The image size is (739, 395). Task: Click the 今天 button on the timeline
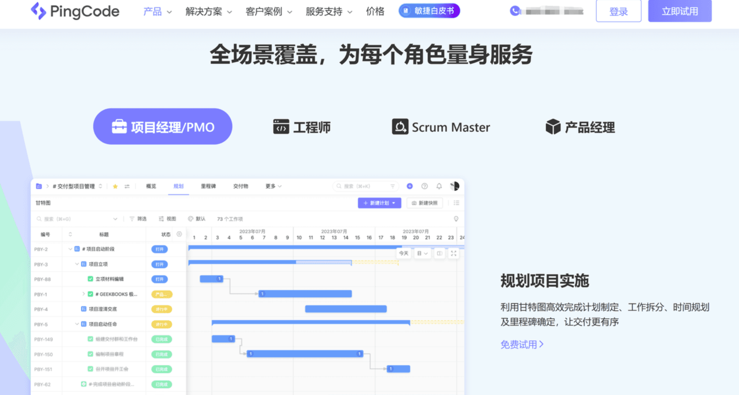click(404, 254)
